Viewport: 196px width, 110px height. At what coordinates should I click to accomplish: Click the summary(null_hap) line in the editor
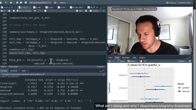(22, 50)
